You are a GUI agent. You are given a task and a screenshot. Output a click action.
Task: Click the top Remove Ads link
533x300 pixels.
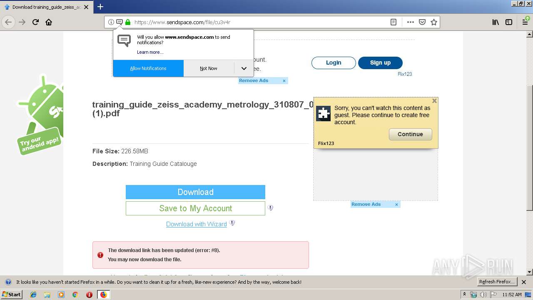pos(254,81)
